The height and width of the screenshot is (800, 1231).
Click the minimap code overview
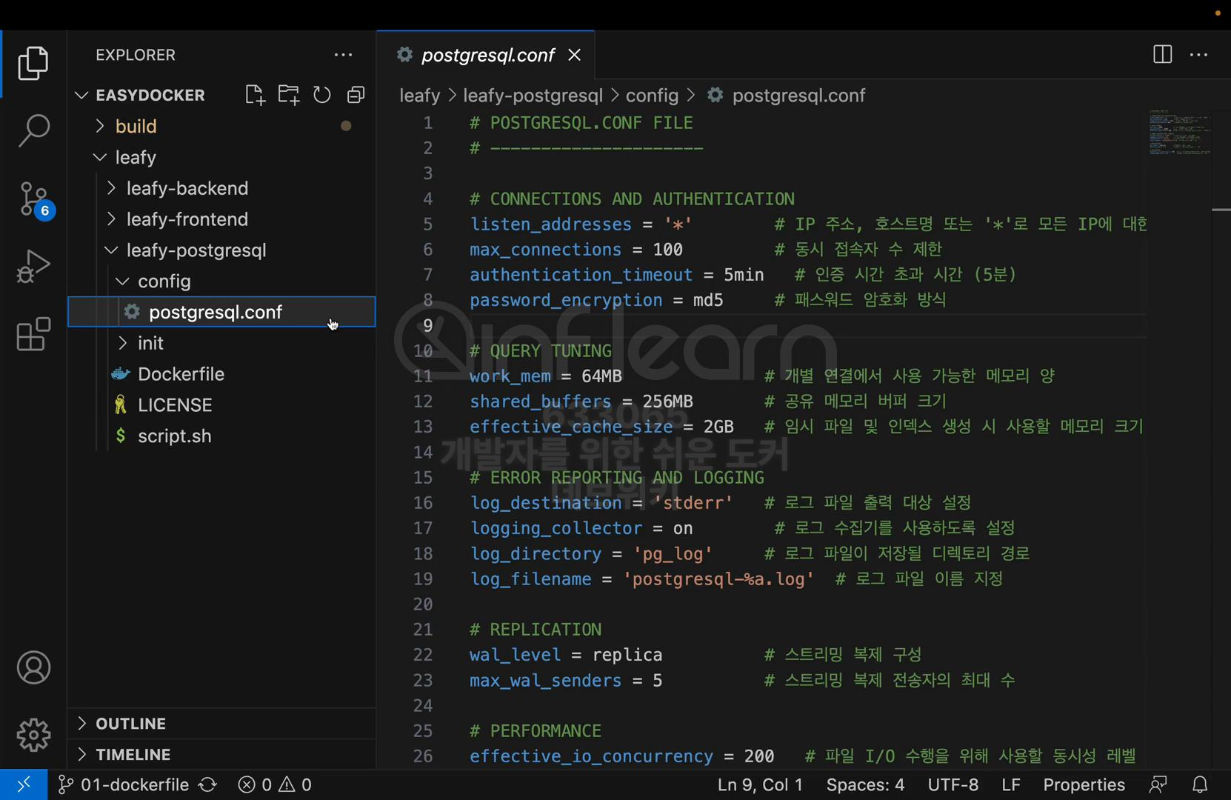point(1180,132)
